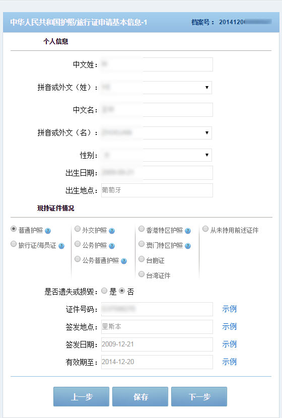Image resolution: width=282 pixels, height=418 pixels.
Task: Open the 性别 dropdown
Action: (x=157, y=155)
